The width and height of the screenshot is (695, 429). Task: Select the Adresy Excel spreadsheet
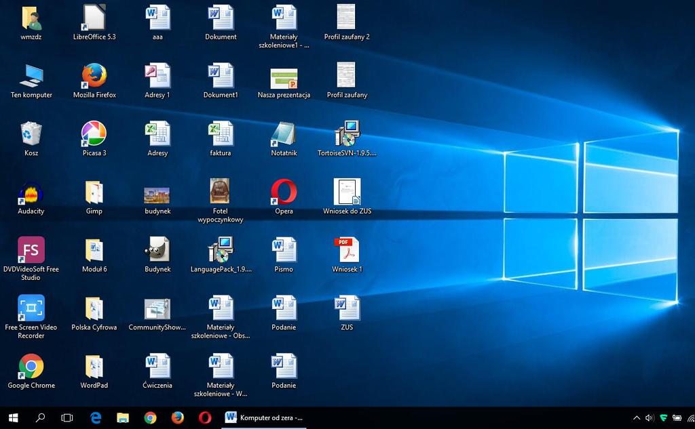[157, 134]
